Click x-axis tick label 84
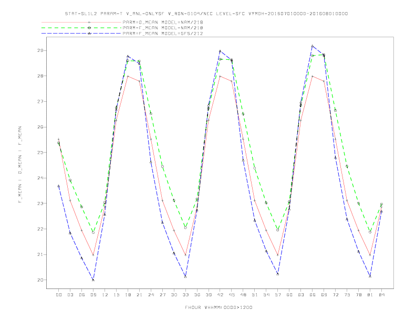This screenshot has width=416, height=321. (381, 295)
